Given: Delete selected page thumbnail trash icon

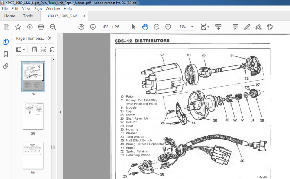Looking at the screenshot, I should 35,50.
